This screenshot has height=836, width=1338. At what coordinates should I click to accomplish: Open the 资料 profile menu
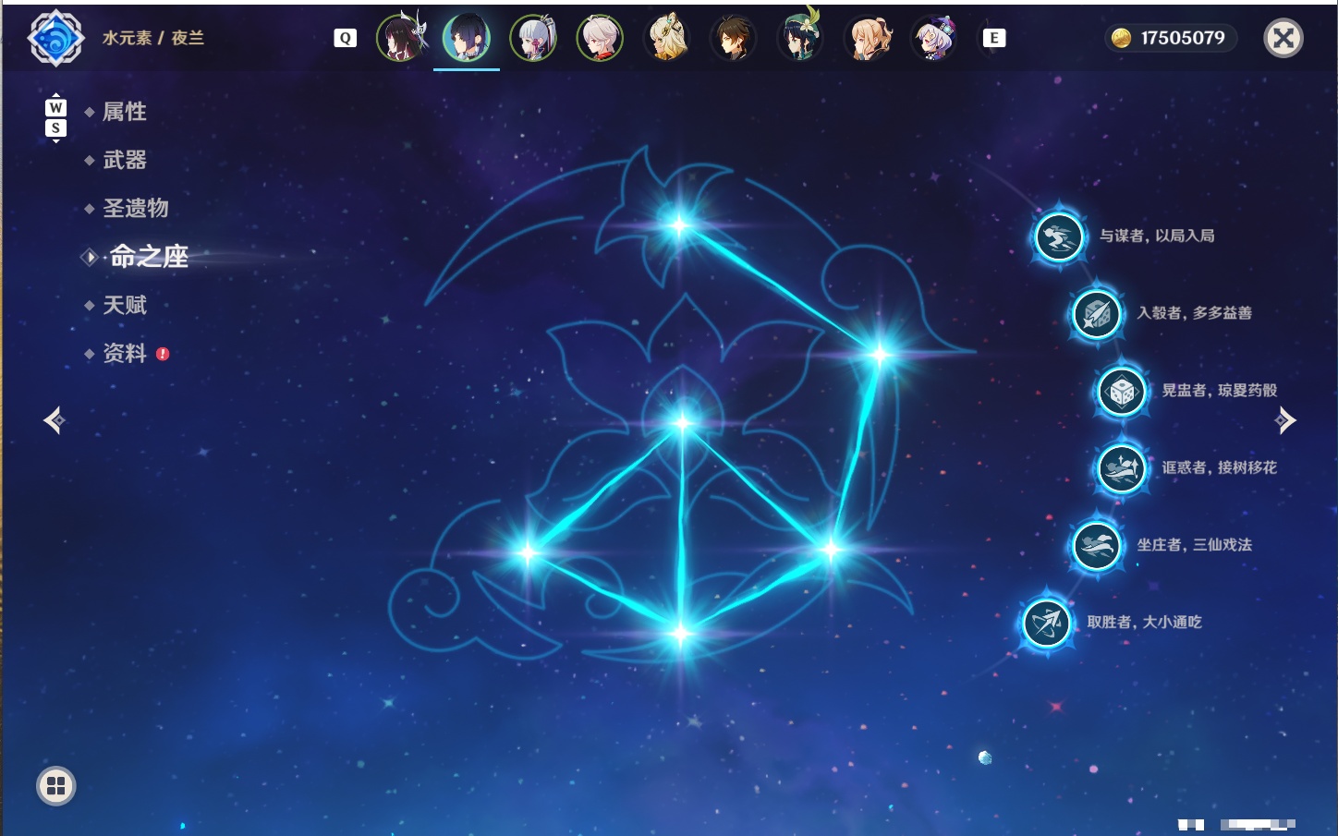coord(125,353)
